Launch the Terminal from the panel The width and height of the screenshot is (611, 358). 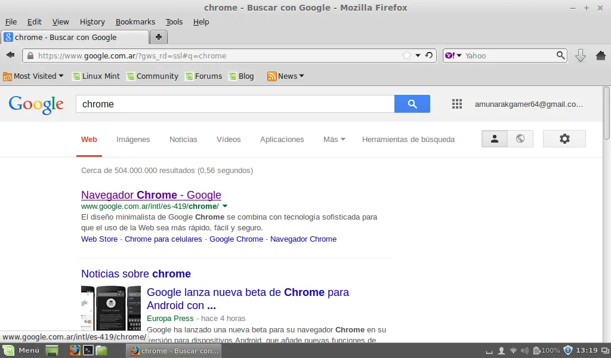coord(88,351)
